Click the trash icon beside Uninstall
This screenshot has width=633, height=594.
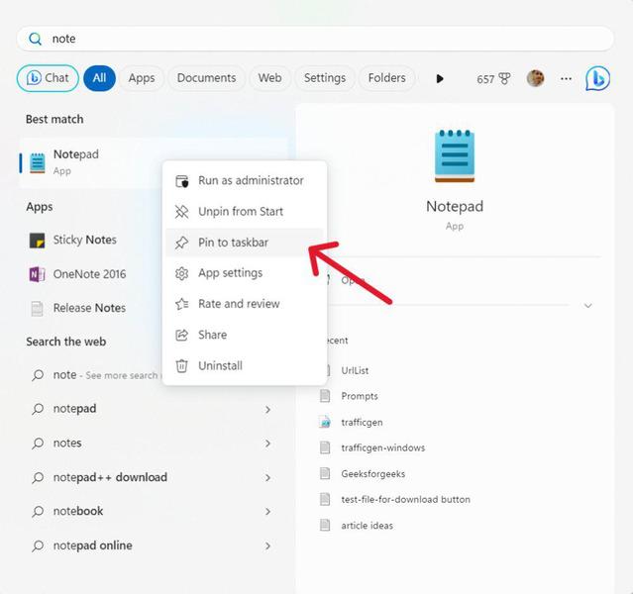[x=181, y=365]
